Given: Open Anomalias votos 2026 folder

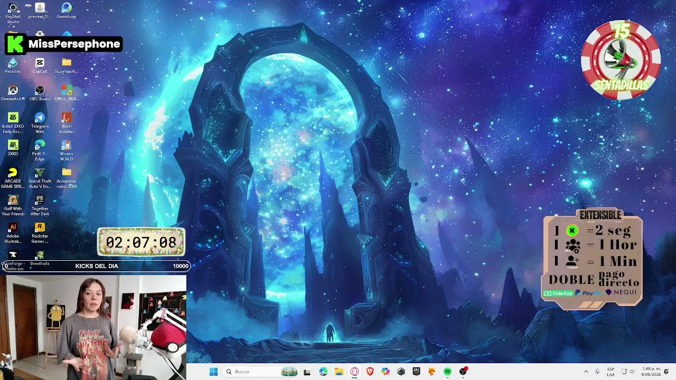Looking at the screenshot, I should coord(67,178).
